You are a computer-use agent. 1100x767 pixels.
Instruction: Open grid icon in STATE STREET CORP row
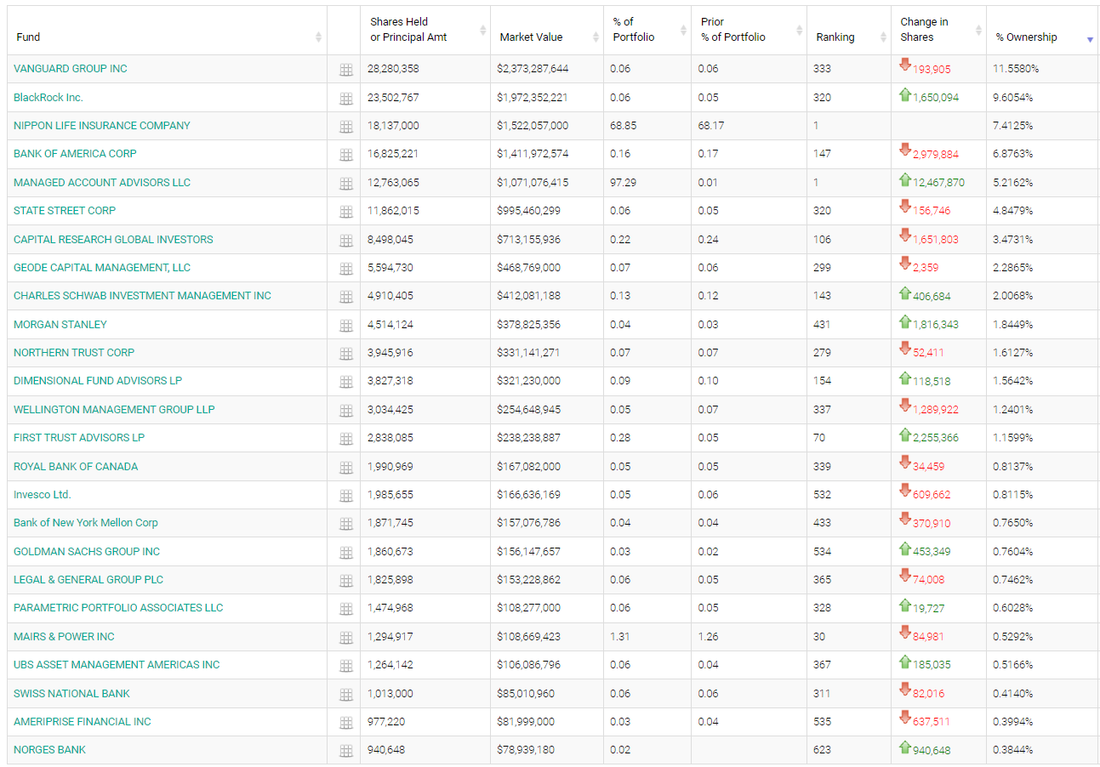pos(345,213)
